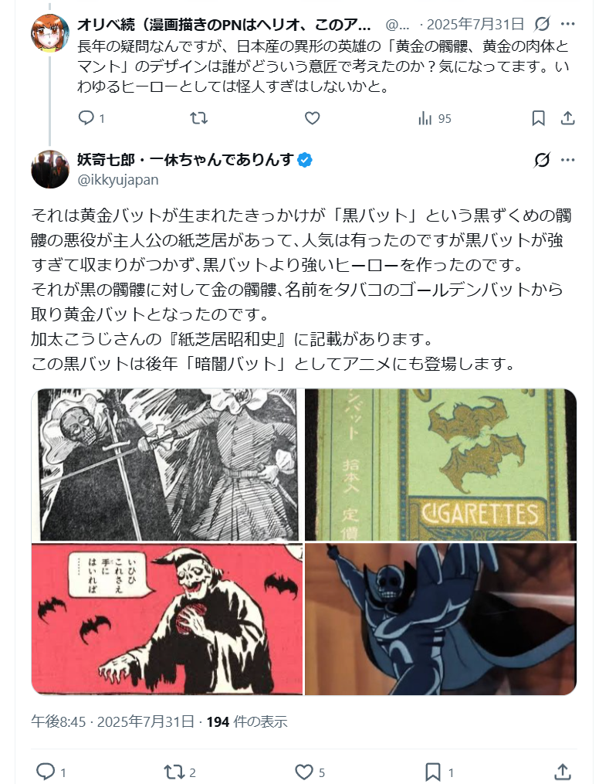Screen dimensions: 609x784
Task: Open more options for ikkyujapan's tweet
Action: pos(567,160)
